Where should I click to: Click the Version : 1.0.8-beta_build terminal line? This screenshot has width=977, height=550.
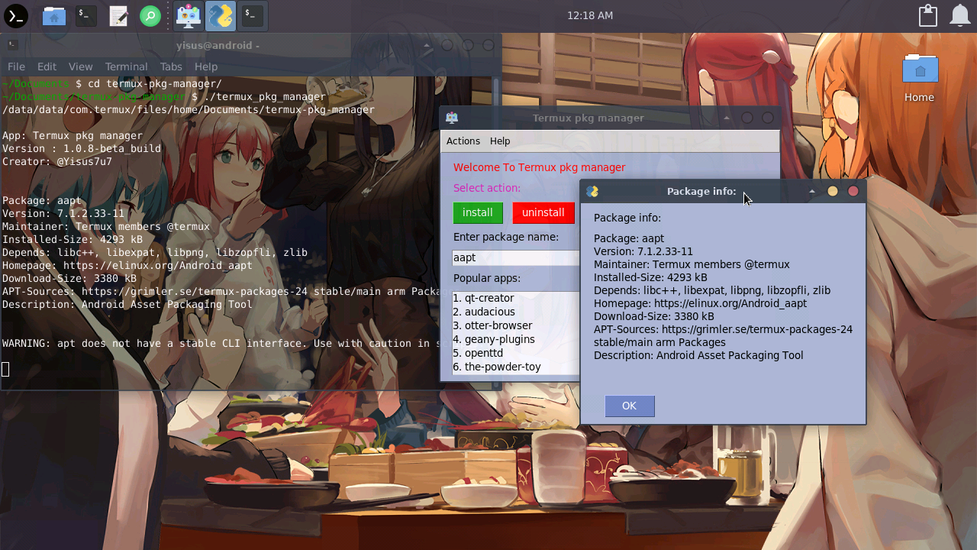82,149
